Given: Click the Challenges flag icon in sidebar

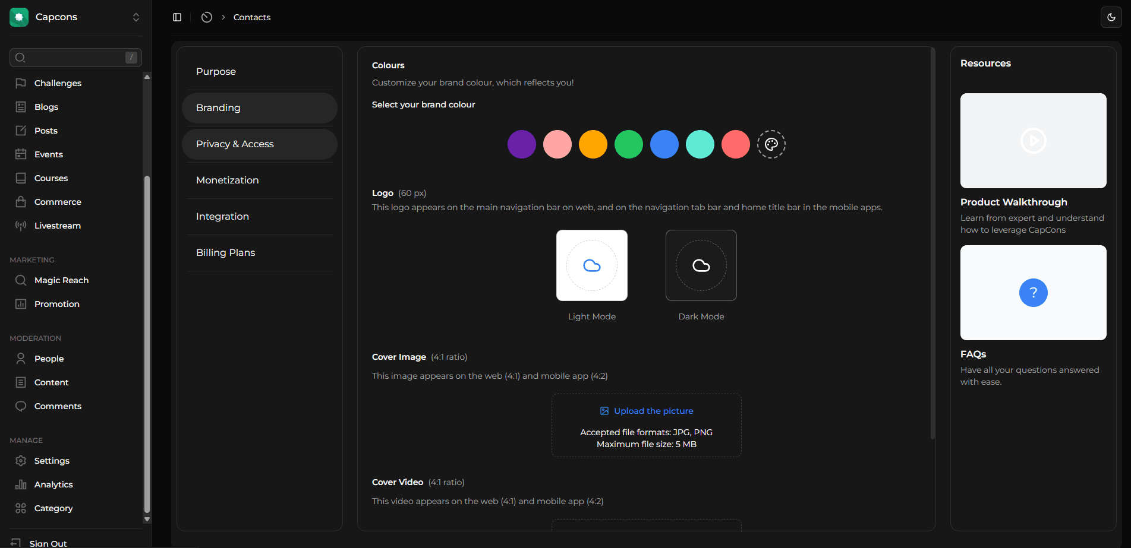Looking at the screenshot, I should point(21,83).
